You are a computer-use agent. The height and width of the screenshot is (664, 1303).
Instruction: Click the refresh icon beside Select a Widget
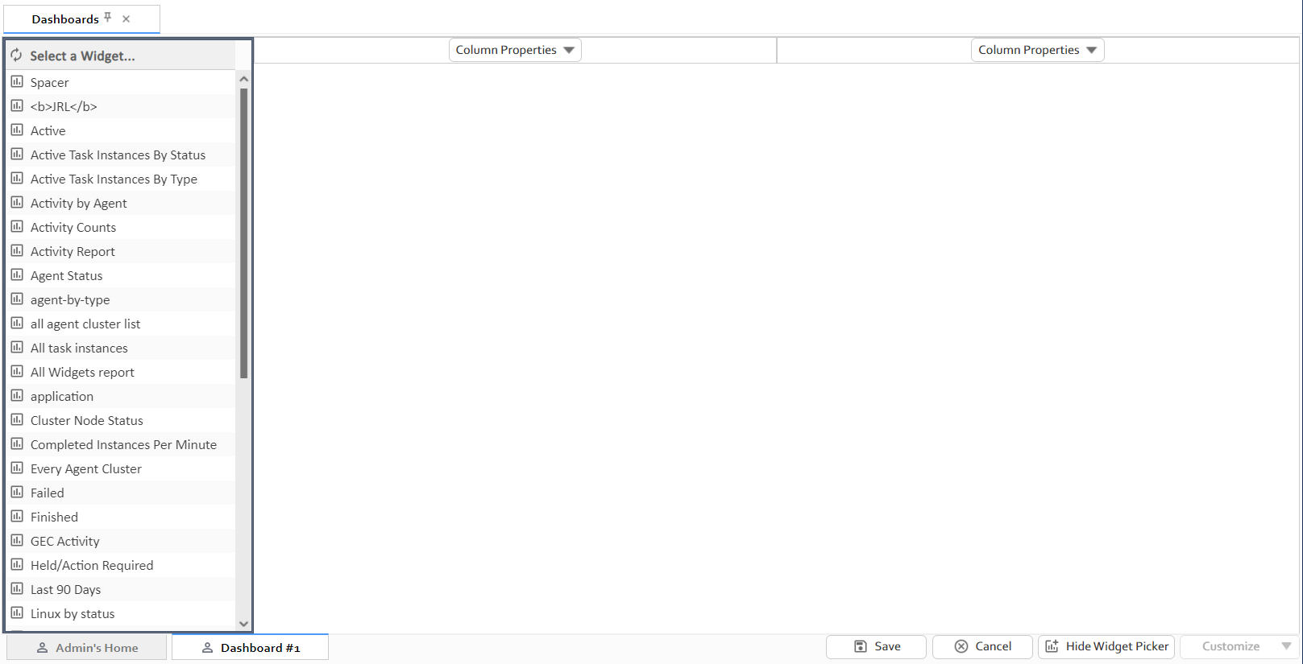pyautogui.click(x=16, y=56)
